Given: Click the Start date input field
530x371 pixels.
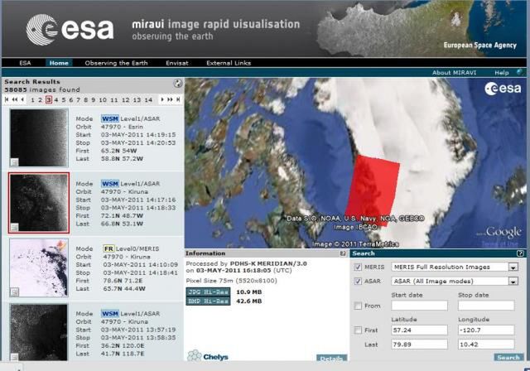Looking at the screenshot, I should (x=420, y=306).
